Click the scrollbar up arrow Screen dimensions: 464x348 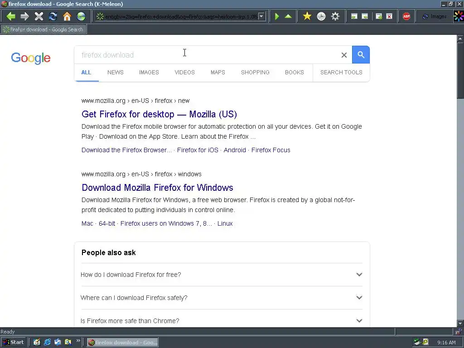click(x=460, y=39)
